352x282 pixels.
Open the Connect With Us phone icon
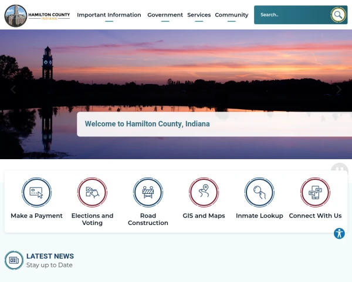click(x=315, y=192)
